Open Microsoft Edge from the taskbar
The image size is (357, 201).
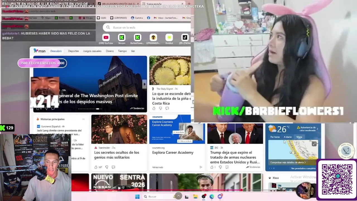[x=212, y=197]
